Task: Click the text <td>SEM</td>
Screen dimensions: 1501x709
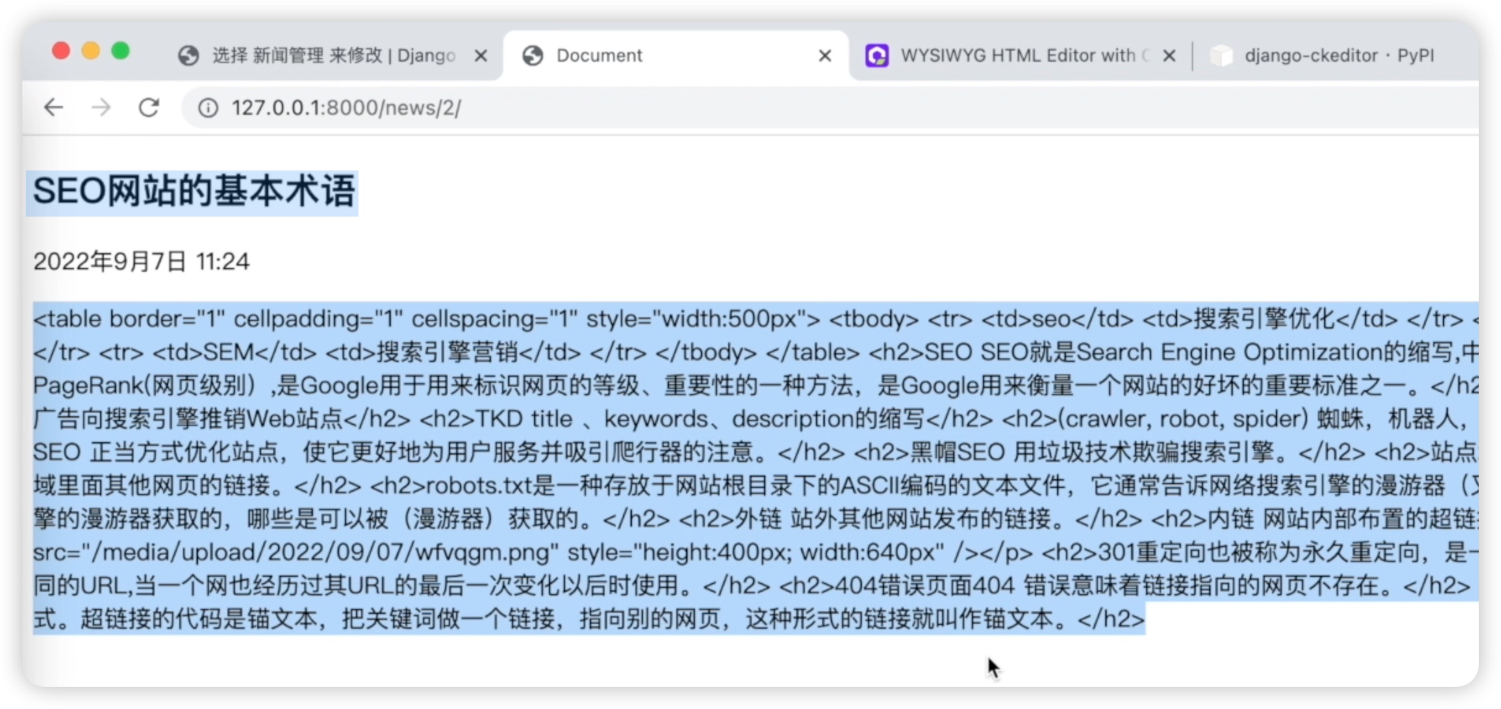Action: tap(234, 352)
